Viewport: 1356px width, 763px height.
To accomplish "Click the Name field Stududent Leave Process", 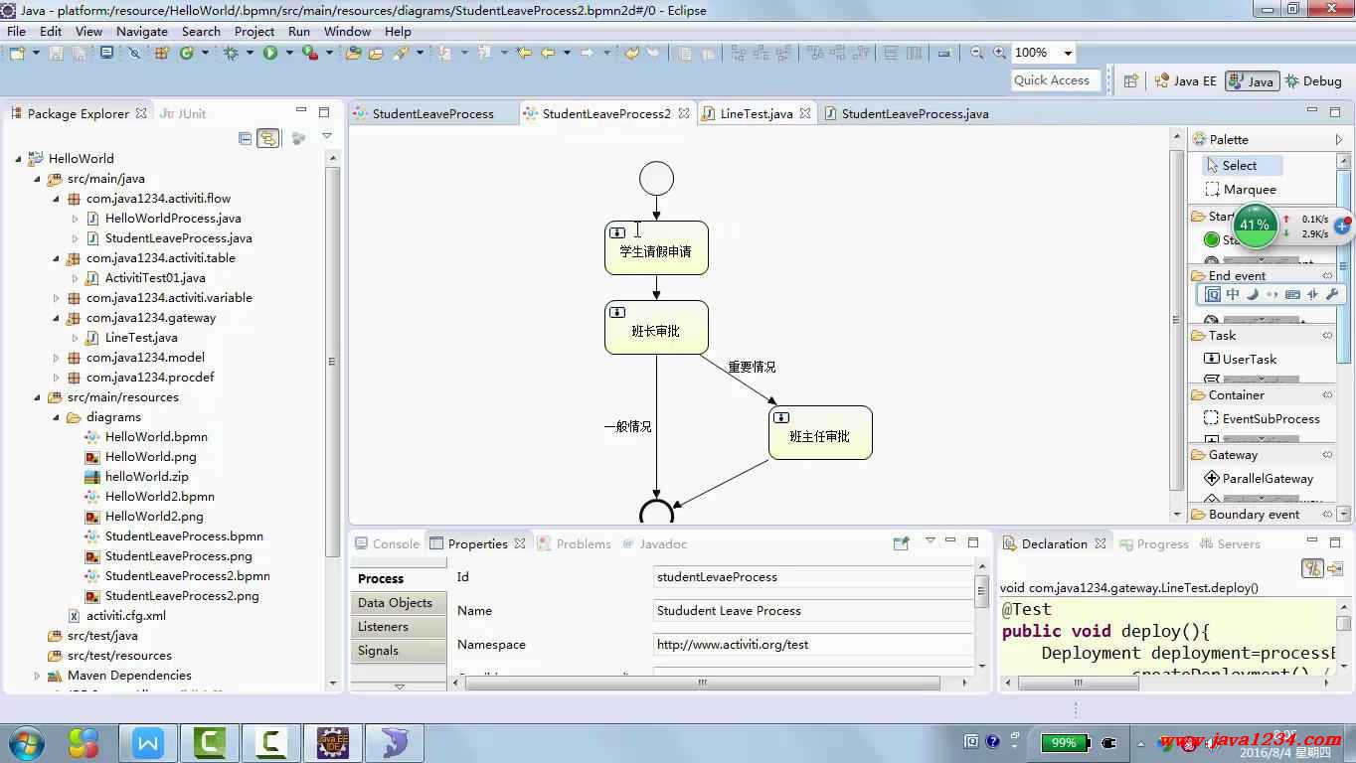I will [813, 610].
